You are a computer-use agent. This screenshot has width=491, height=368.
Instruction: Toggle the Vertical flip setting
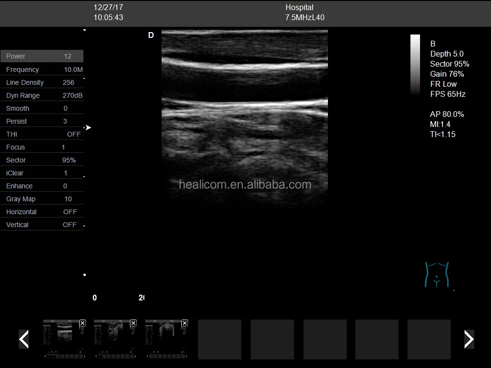click(x=42, y=224)
